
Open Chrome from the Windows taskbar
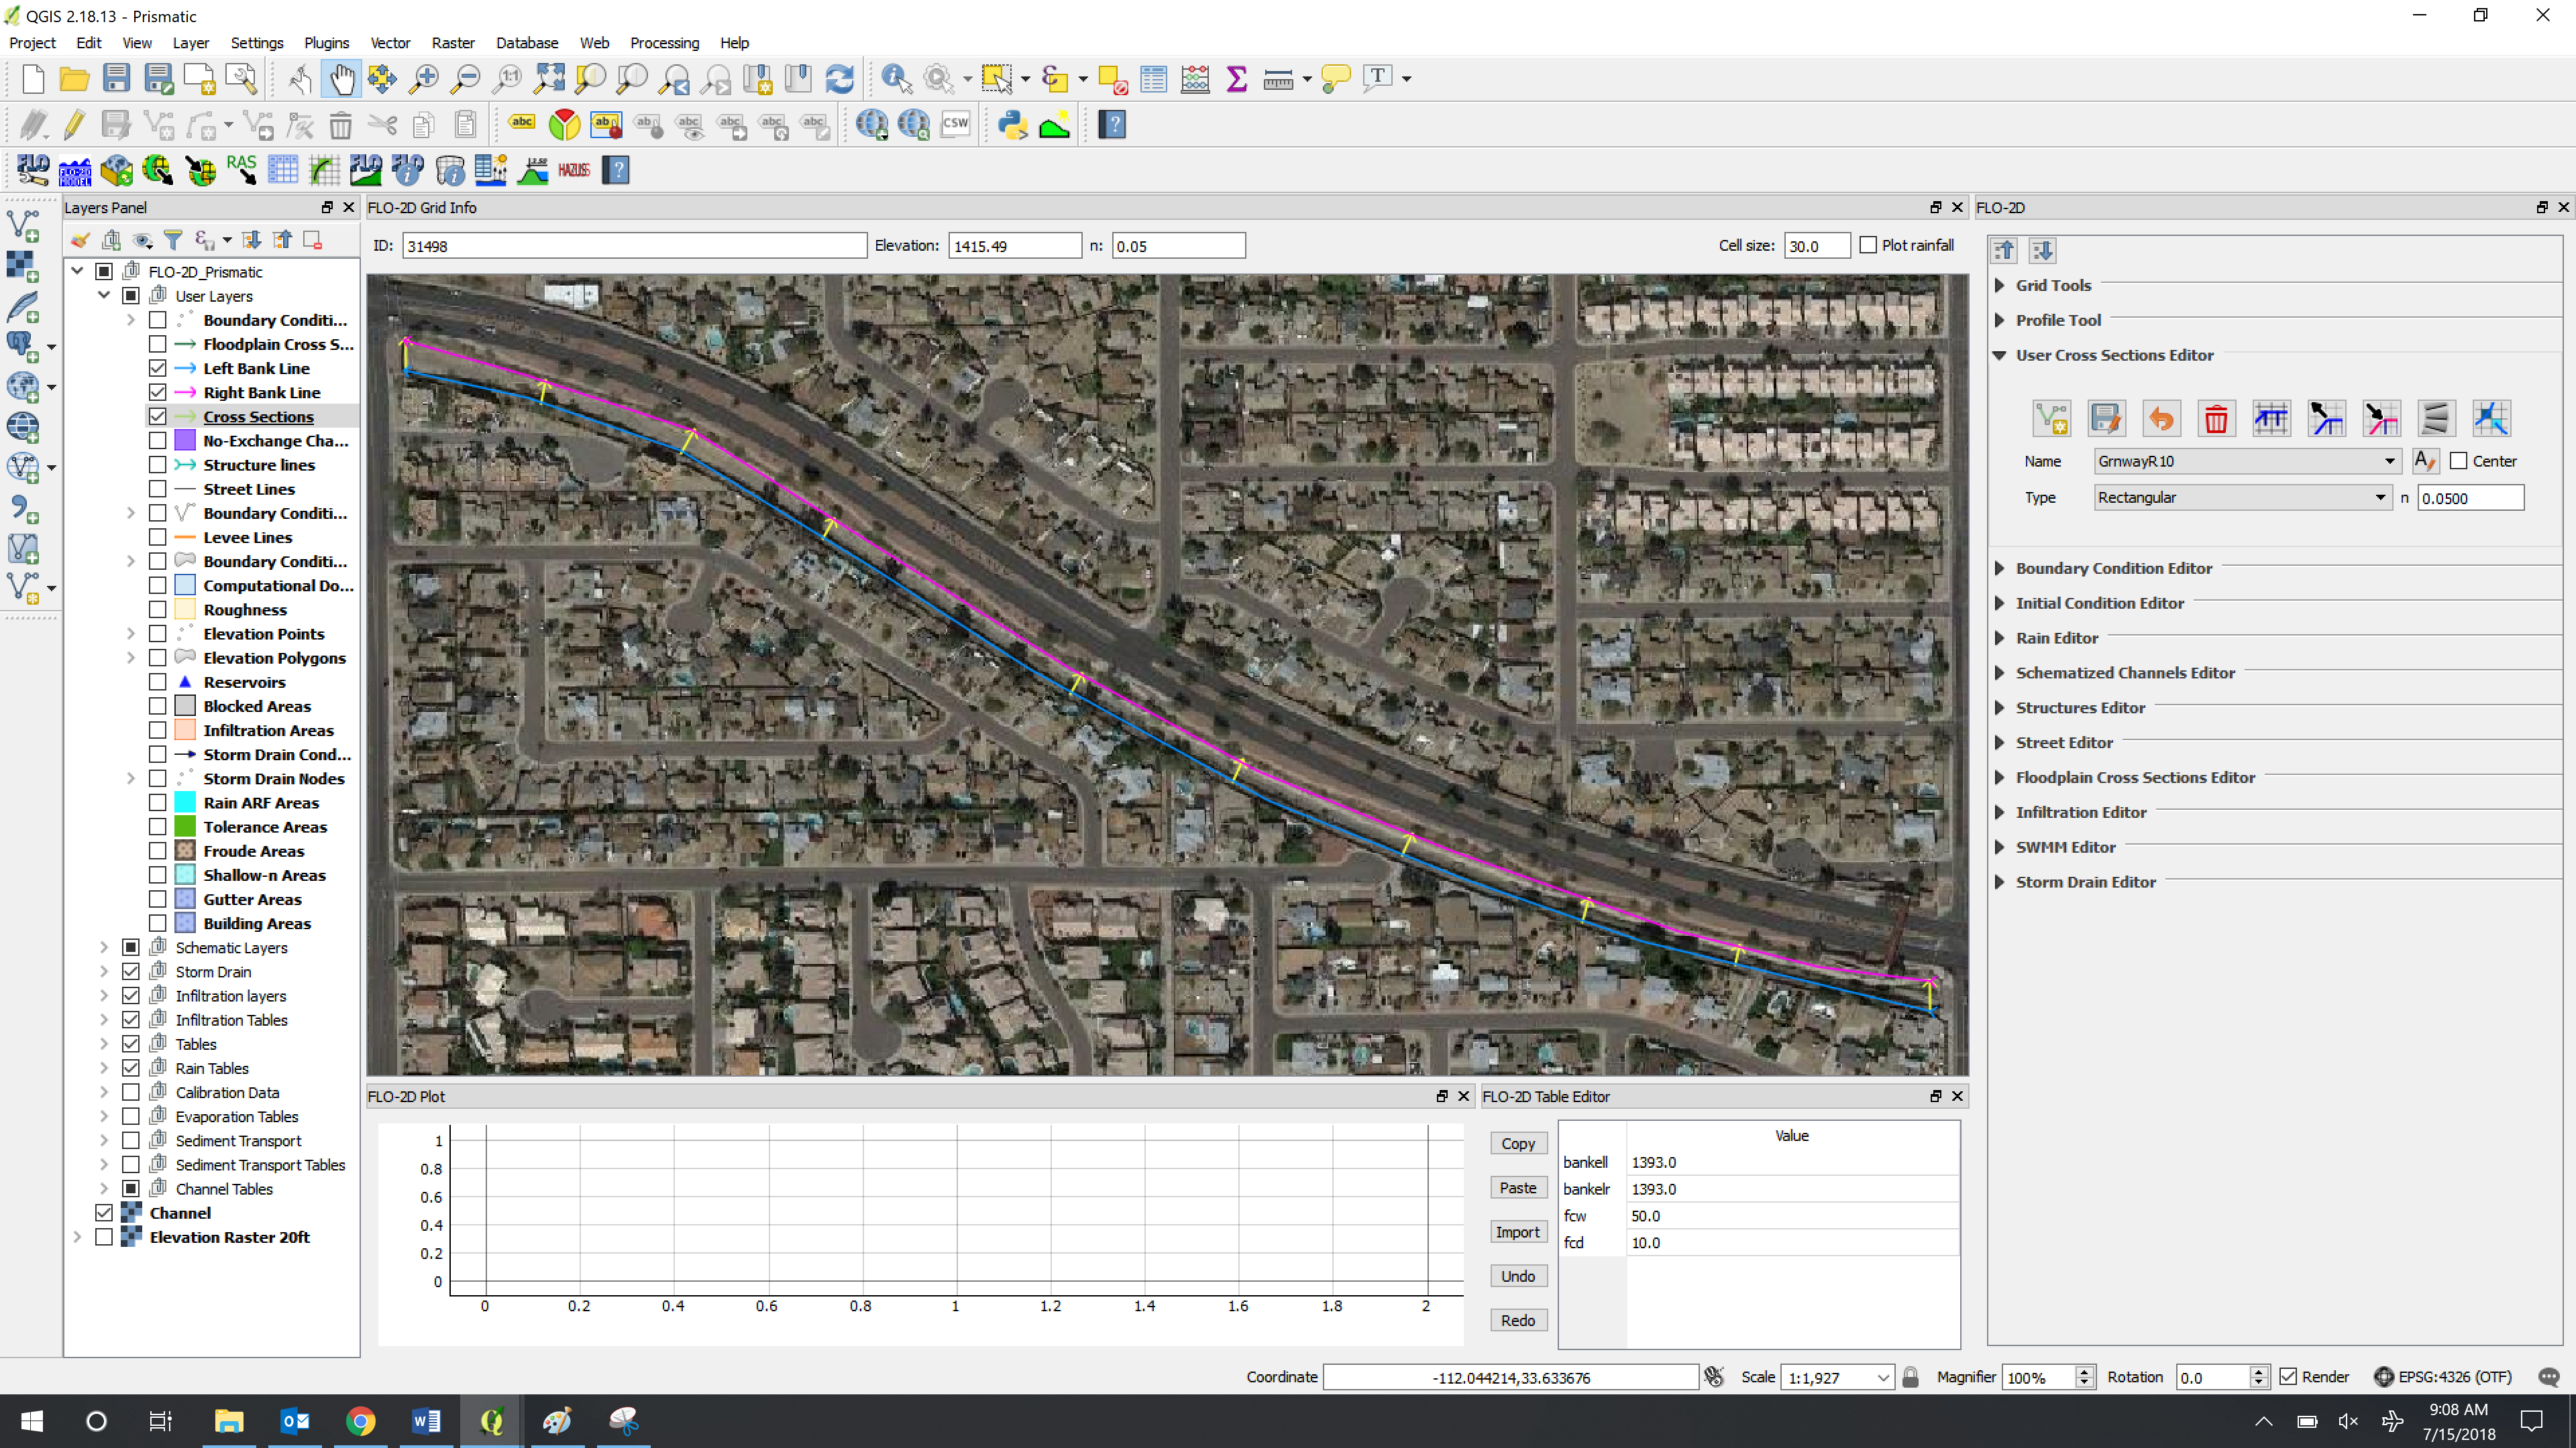coord(360,1420)
